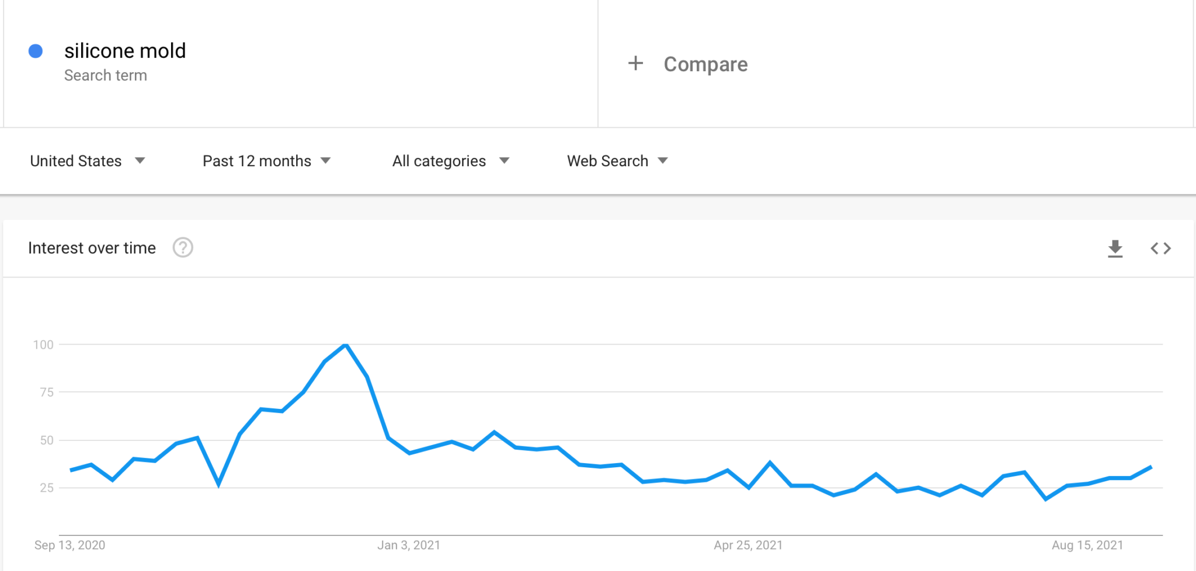
Task: Click the plus icon beside Compare
Action: pyautogui.click(x=635, y=63)
